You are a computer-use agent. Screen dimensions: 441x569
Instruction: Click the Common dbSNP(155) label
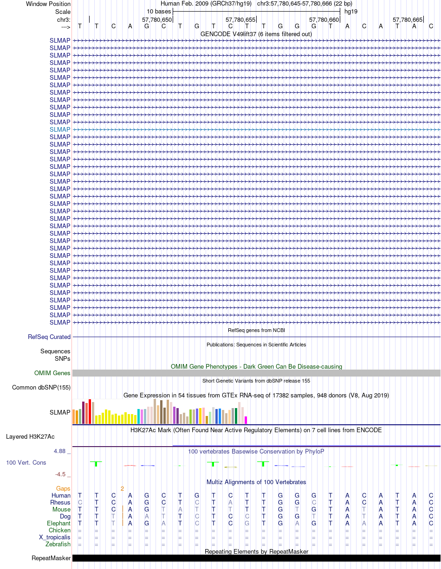pos(41,387)
